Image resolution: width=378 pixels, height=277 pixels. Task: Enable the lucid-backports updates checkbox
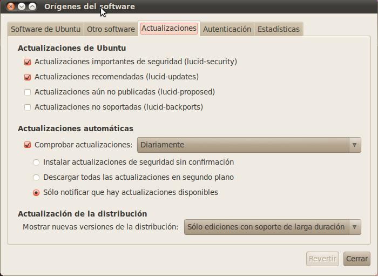28,107
